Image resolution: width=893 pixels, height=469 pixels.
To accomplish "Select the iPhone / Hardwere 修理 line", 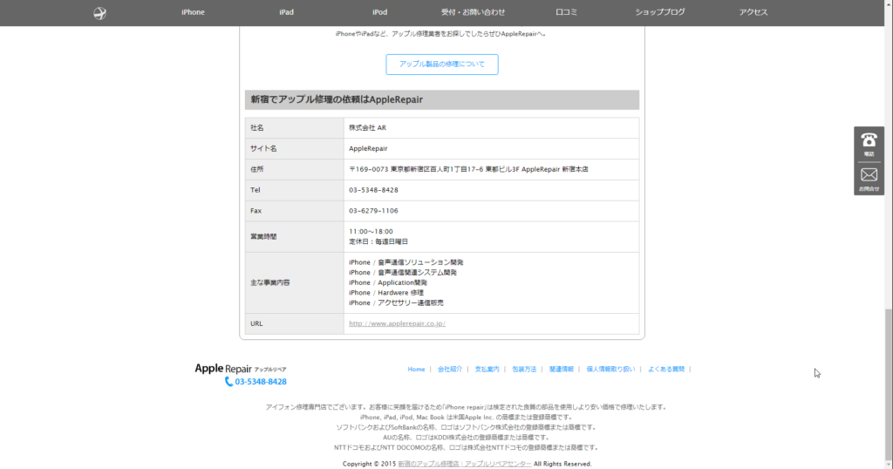I will 386,293.
